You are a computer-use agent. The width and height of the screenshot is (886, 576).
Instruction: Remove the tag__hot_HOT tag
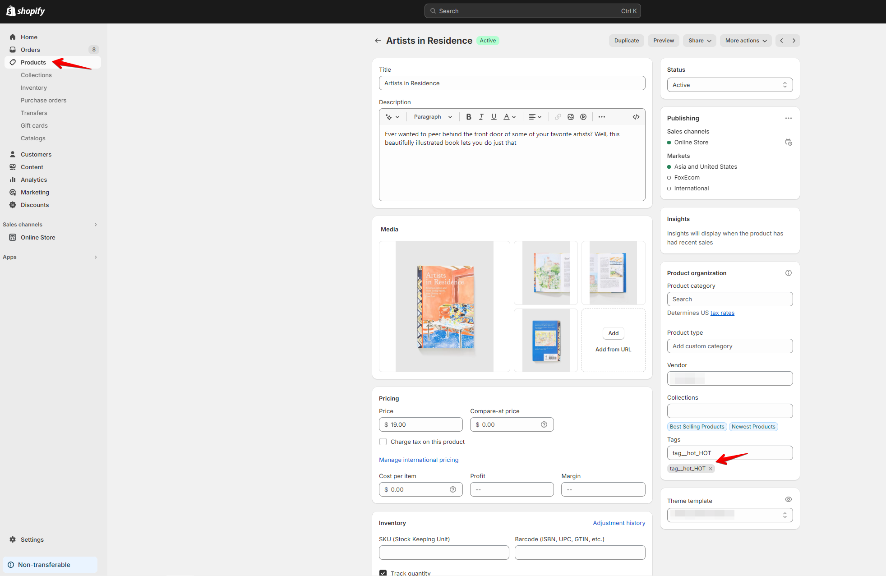(x=711, y=469)
